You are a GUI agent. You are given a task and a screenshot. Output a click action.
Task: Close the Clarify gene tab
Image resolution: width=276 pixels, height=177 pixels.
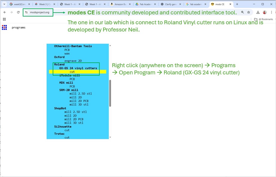180,4
